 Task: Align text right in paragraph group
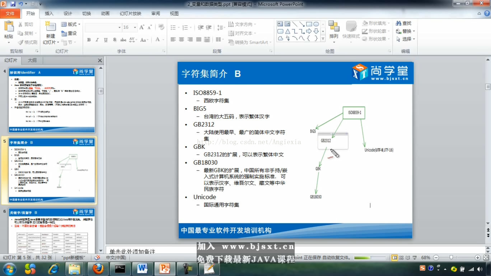(190, 40)
